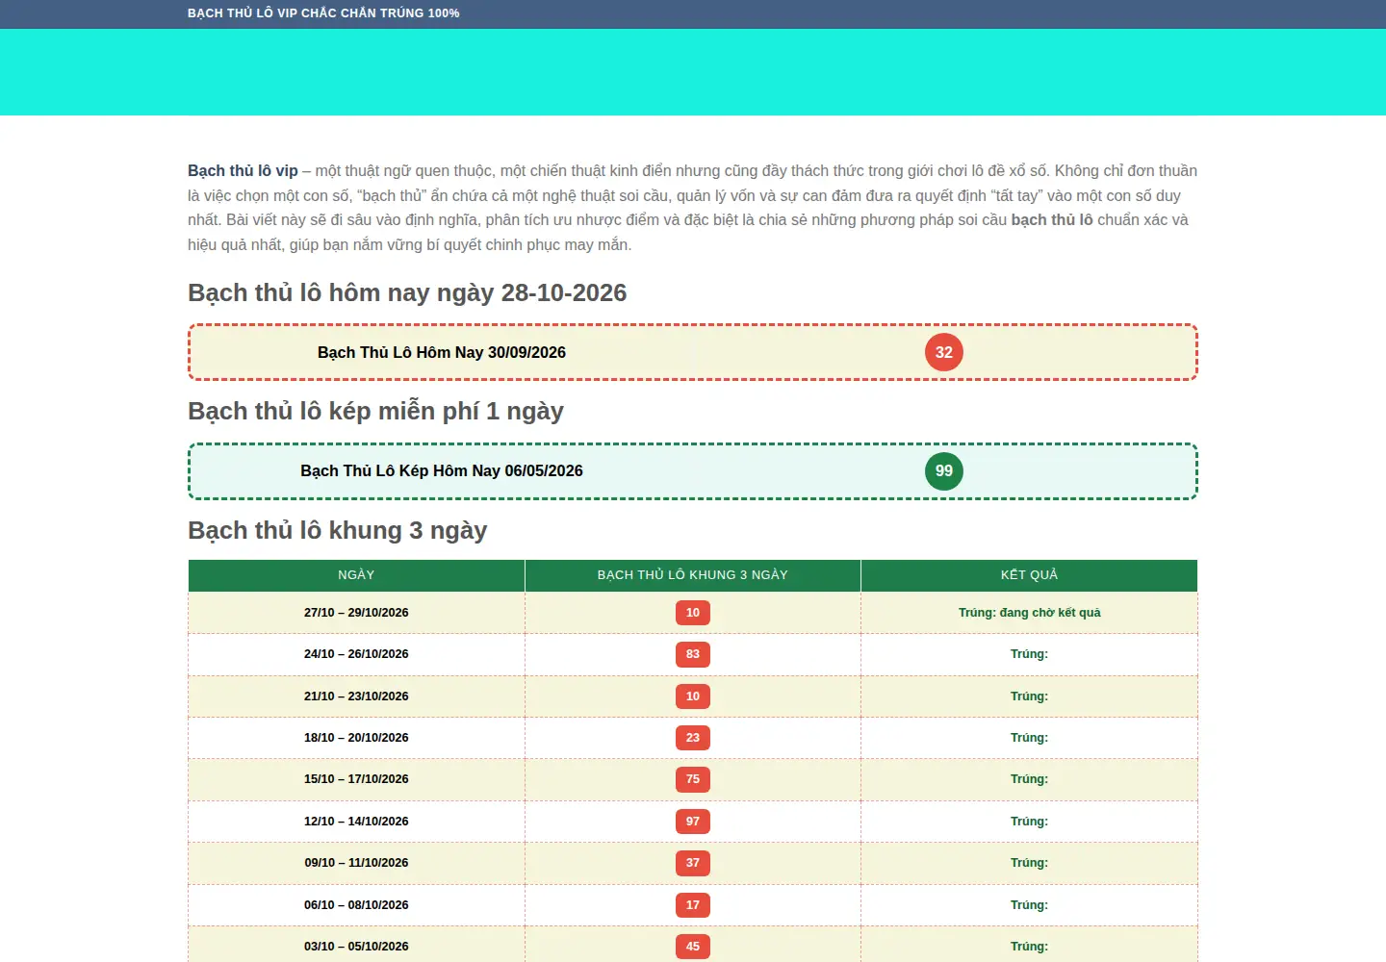Select date cell "12/10 – 14/10/2026"

[356, 822]
